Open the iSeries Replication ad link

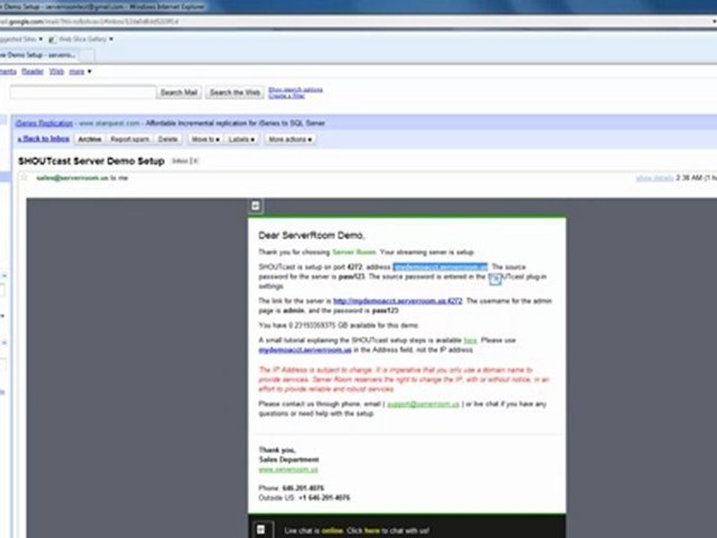(44, 123)
